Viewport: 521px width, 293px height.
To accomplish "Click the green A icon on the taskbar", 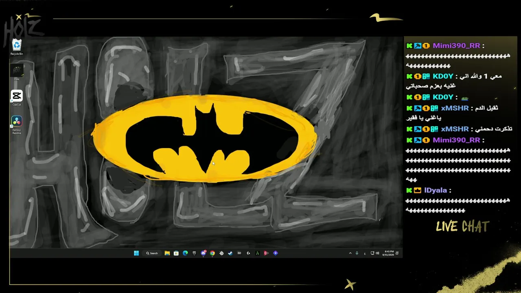I will [x=257, y=253].
